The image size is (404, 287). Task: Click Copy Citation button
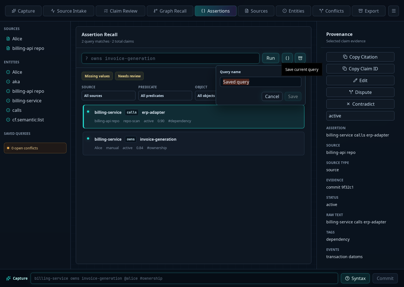[x=360, y=57]
